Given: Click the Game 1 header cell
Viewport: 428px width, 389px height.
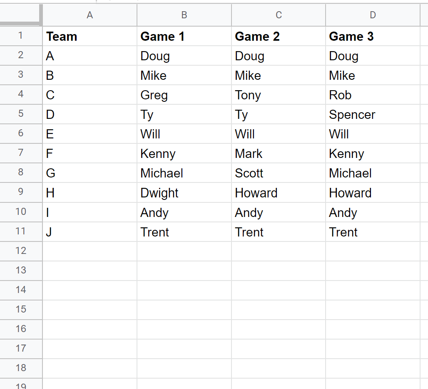Looking at the screenshot, I should point(184,36).
